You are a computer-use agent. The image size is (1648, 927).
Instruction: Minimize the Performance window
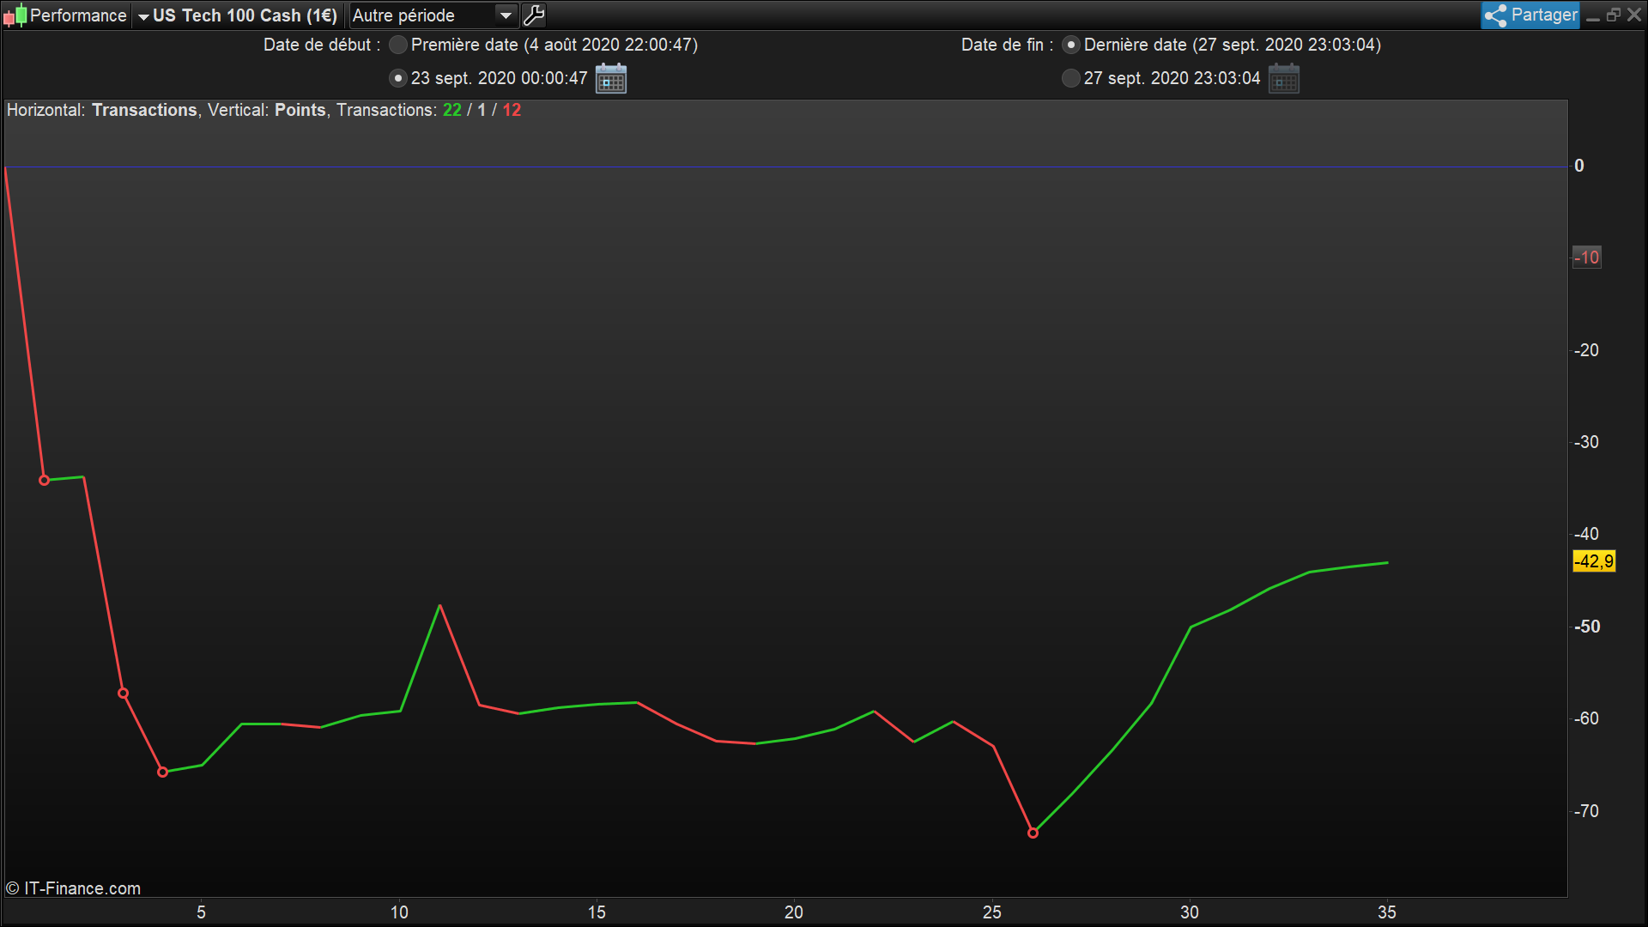pyautogui.click(x=1593, y=15)
